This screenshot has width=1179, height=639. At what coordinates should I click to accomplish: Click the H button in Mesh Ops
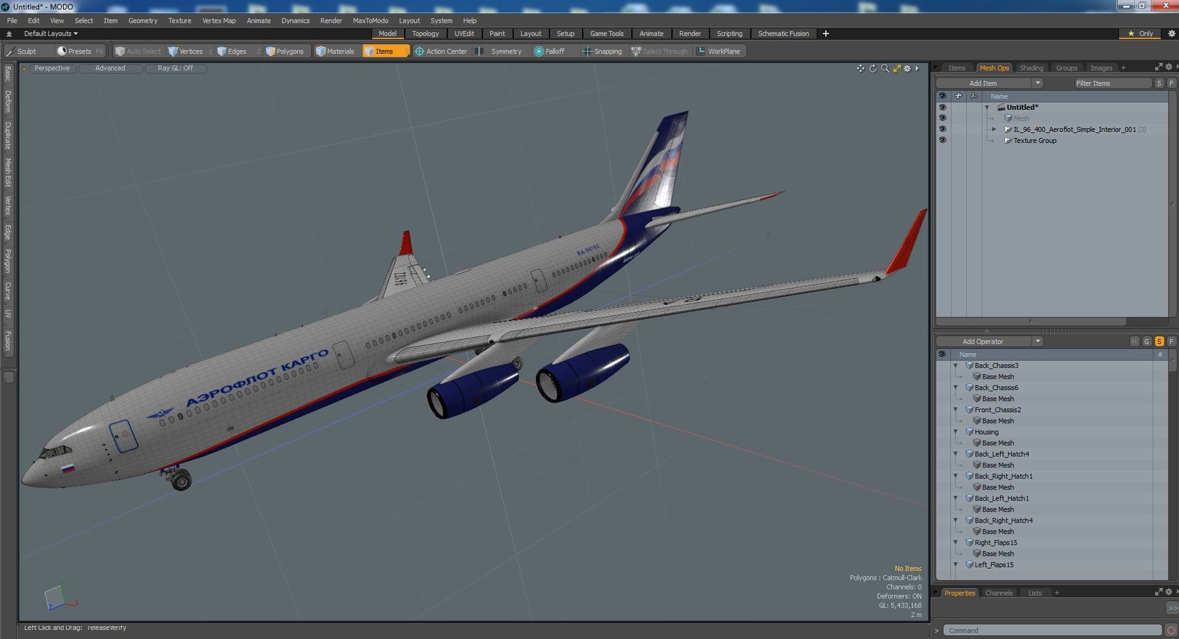click(1134, 342)
